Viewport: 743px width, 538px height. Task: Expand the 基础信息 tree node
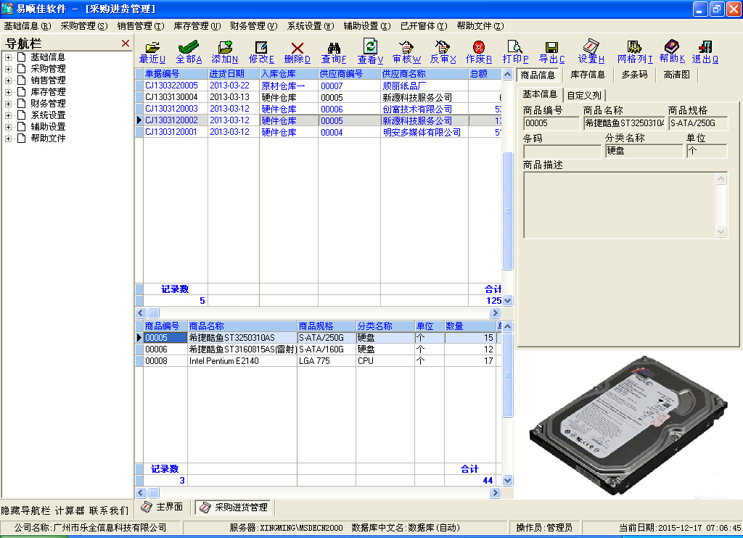9,57
